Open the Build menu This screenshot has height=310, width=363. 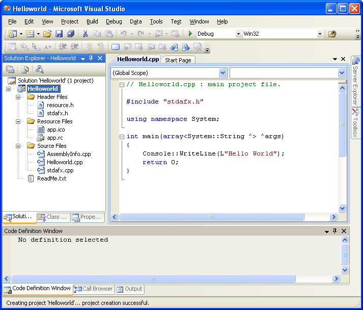click(92, 21)
